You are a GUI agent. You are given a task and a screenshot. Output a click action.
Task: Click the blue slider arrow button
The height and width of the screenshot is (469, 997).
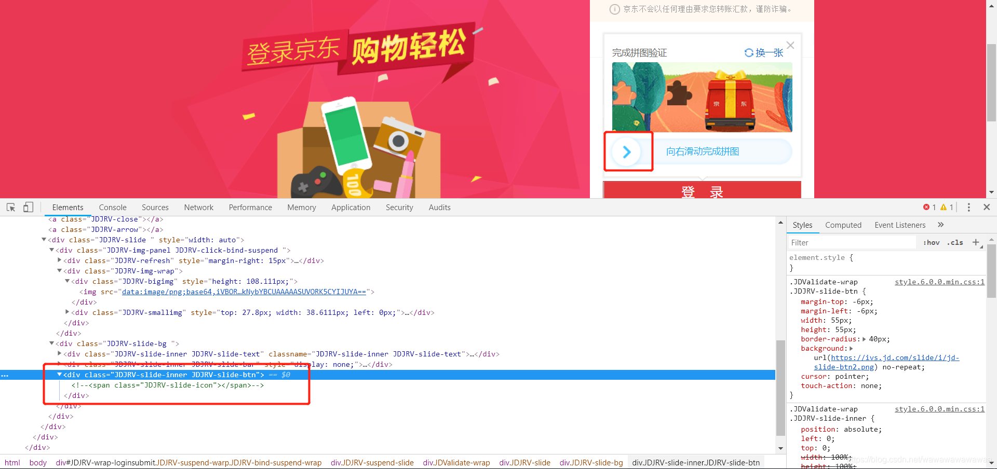tap(627, 151)
